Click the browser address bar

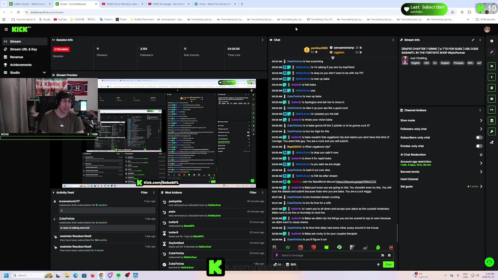pos(233,12)
